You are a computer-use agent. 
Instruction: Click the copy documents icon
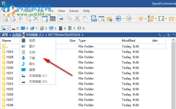coord(69,19)
